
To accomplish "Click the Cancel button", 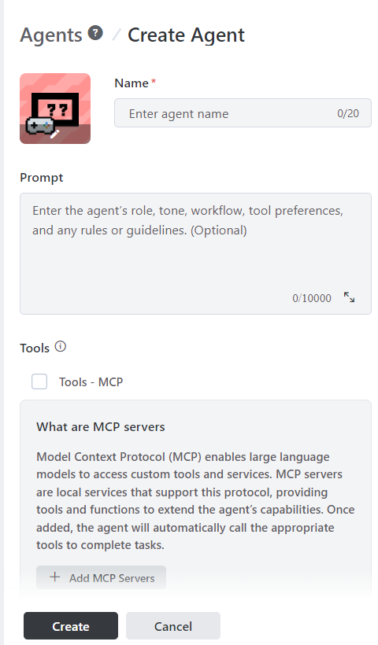I will (173, 626).
